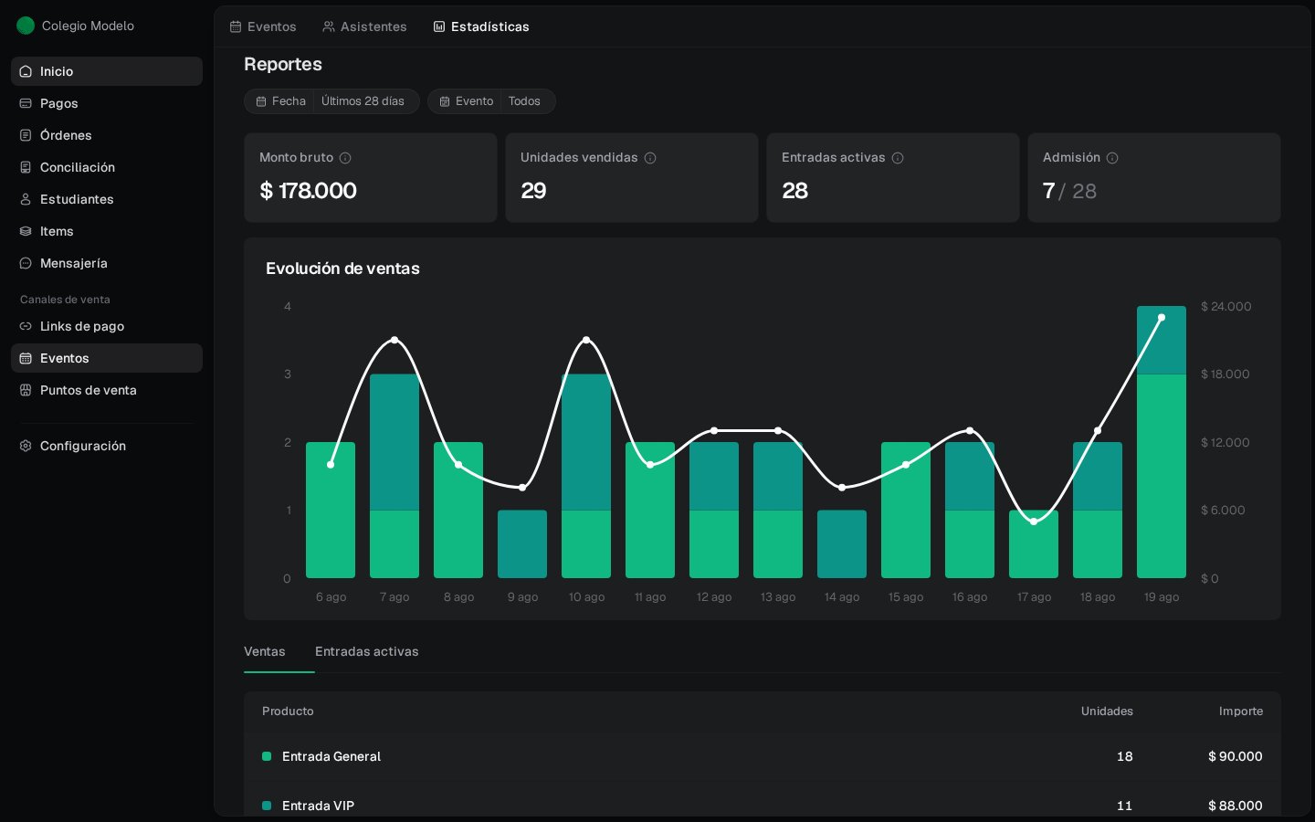Click calendar icon in Fecha filter
Screen dimensions: 1315x822
[x=261, y=101]
